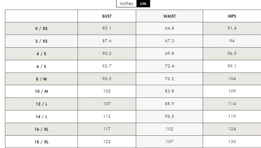The height and width of the screenshot is (148, 261).
Task: Select the 2 / XS size row
Action: click(x=41, y=41)
